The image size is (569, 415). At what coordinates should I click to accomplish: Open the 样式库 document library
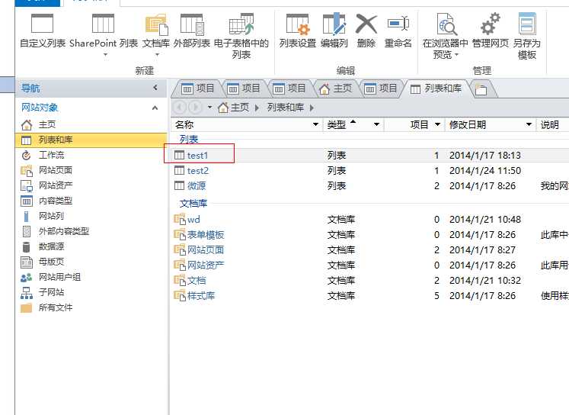tap(201, 296)
